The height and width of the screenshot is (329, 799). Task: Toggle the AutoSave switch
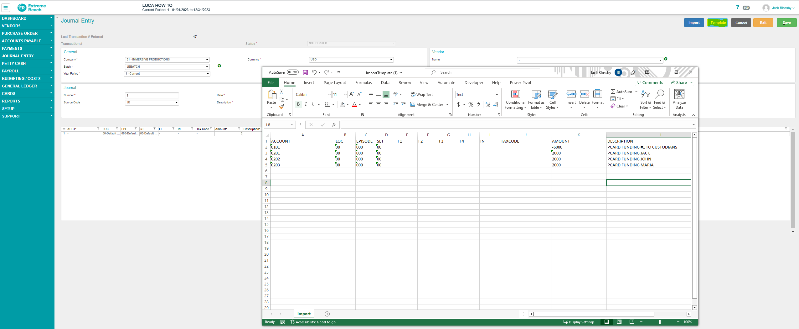point(293,72)
